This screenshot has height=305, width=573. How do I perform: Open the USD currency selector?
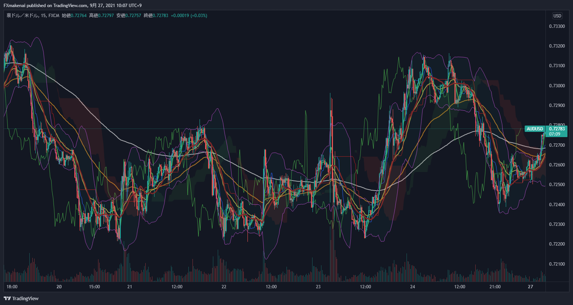pos(557,16)
